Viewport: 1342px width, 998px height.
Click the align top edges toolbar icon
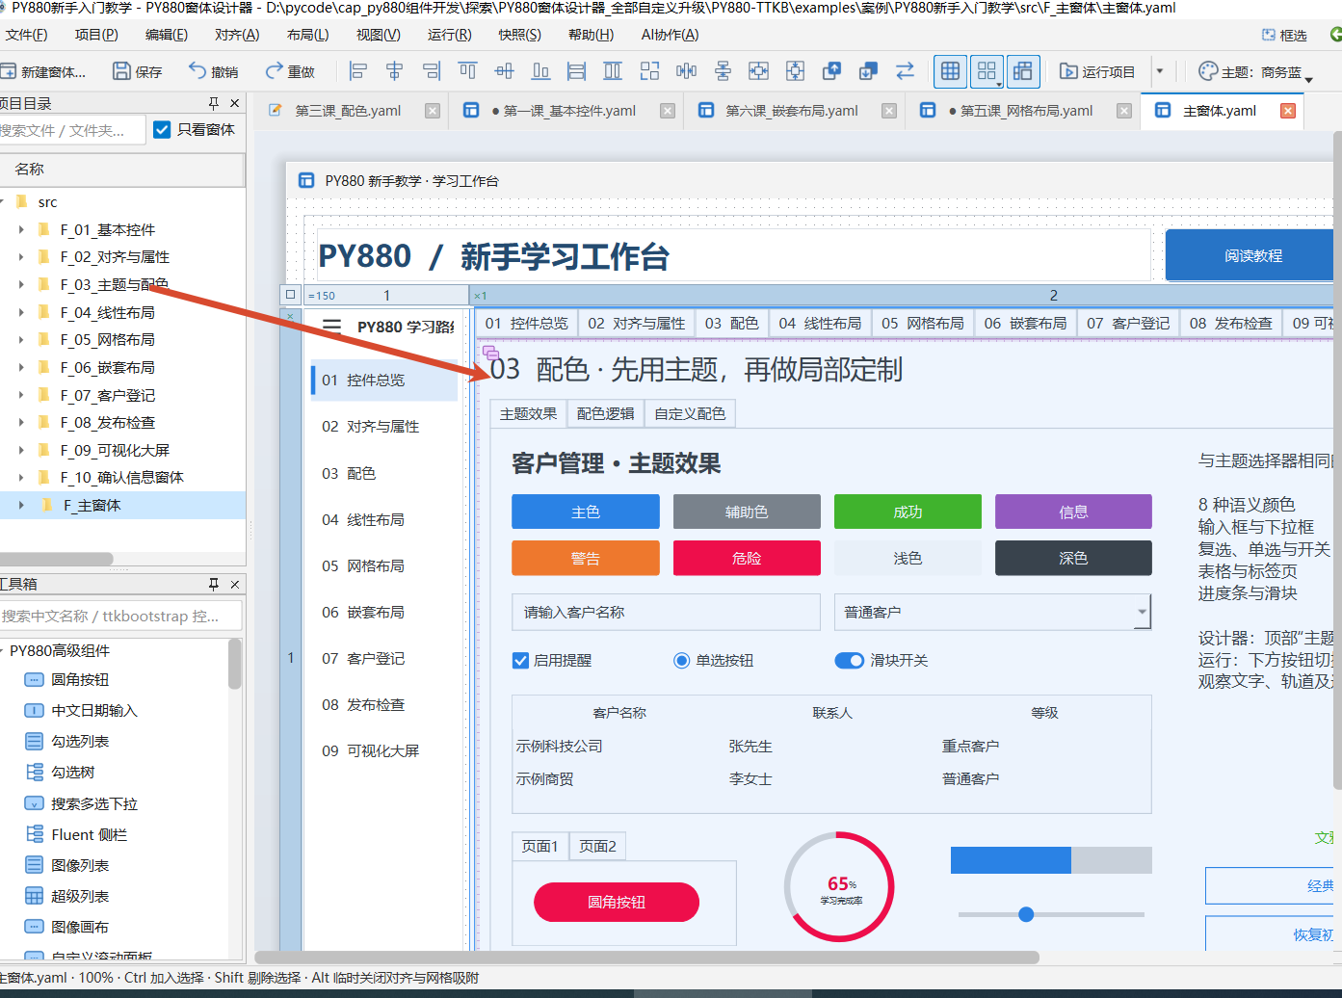point(468,71)
